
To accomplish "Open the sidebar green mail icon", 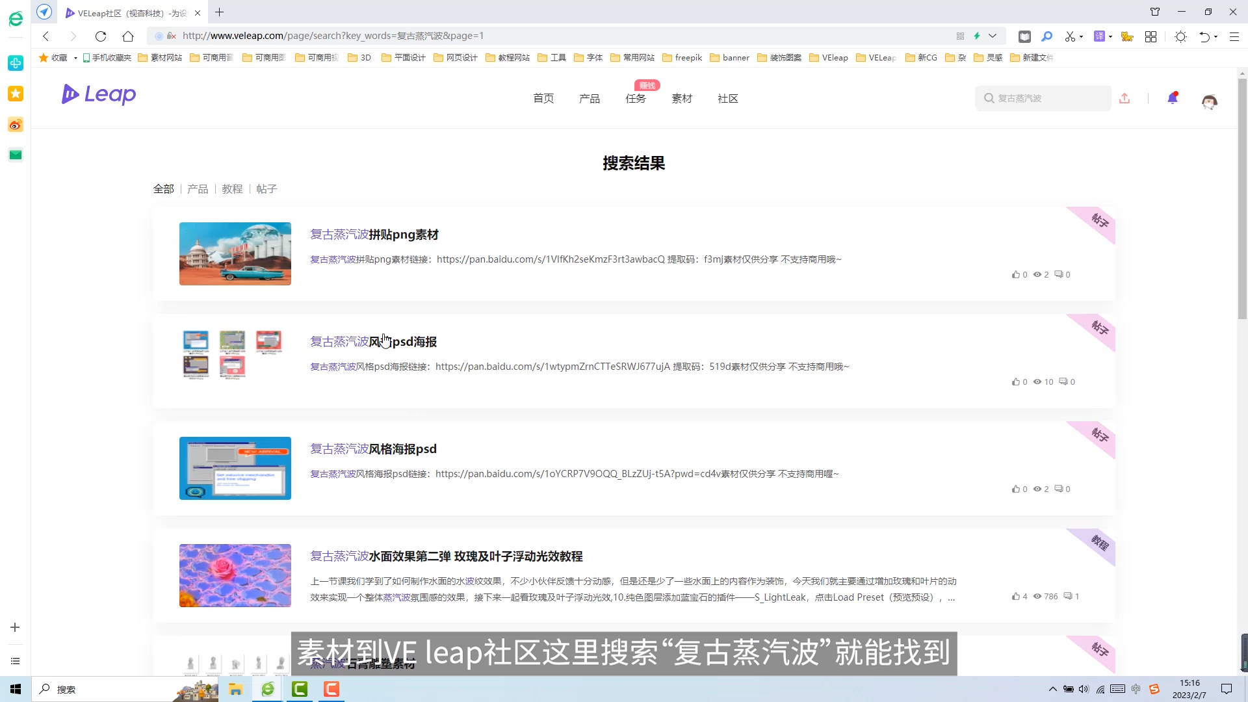I will pyautogui.click(x=16, y=155).
